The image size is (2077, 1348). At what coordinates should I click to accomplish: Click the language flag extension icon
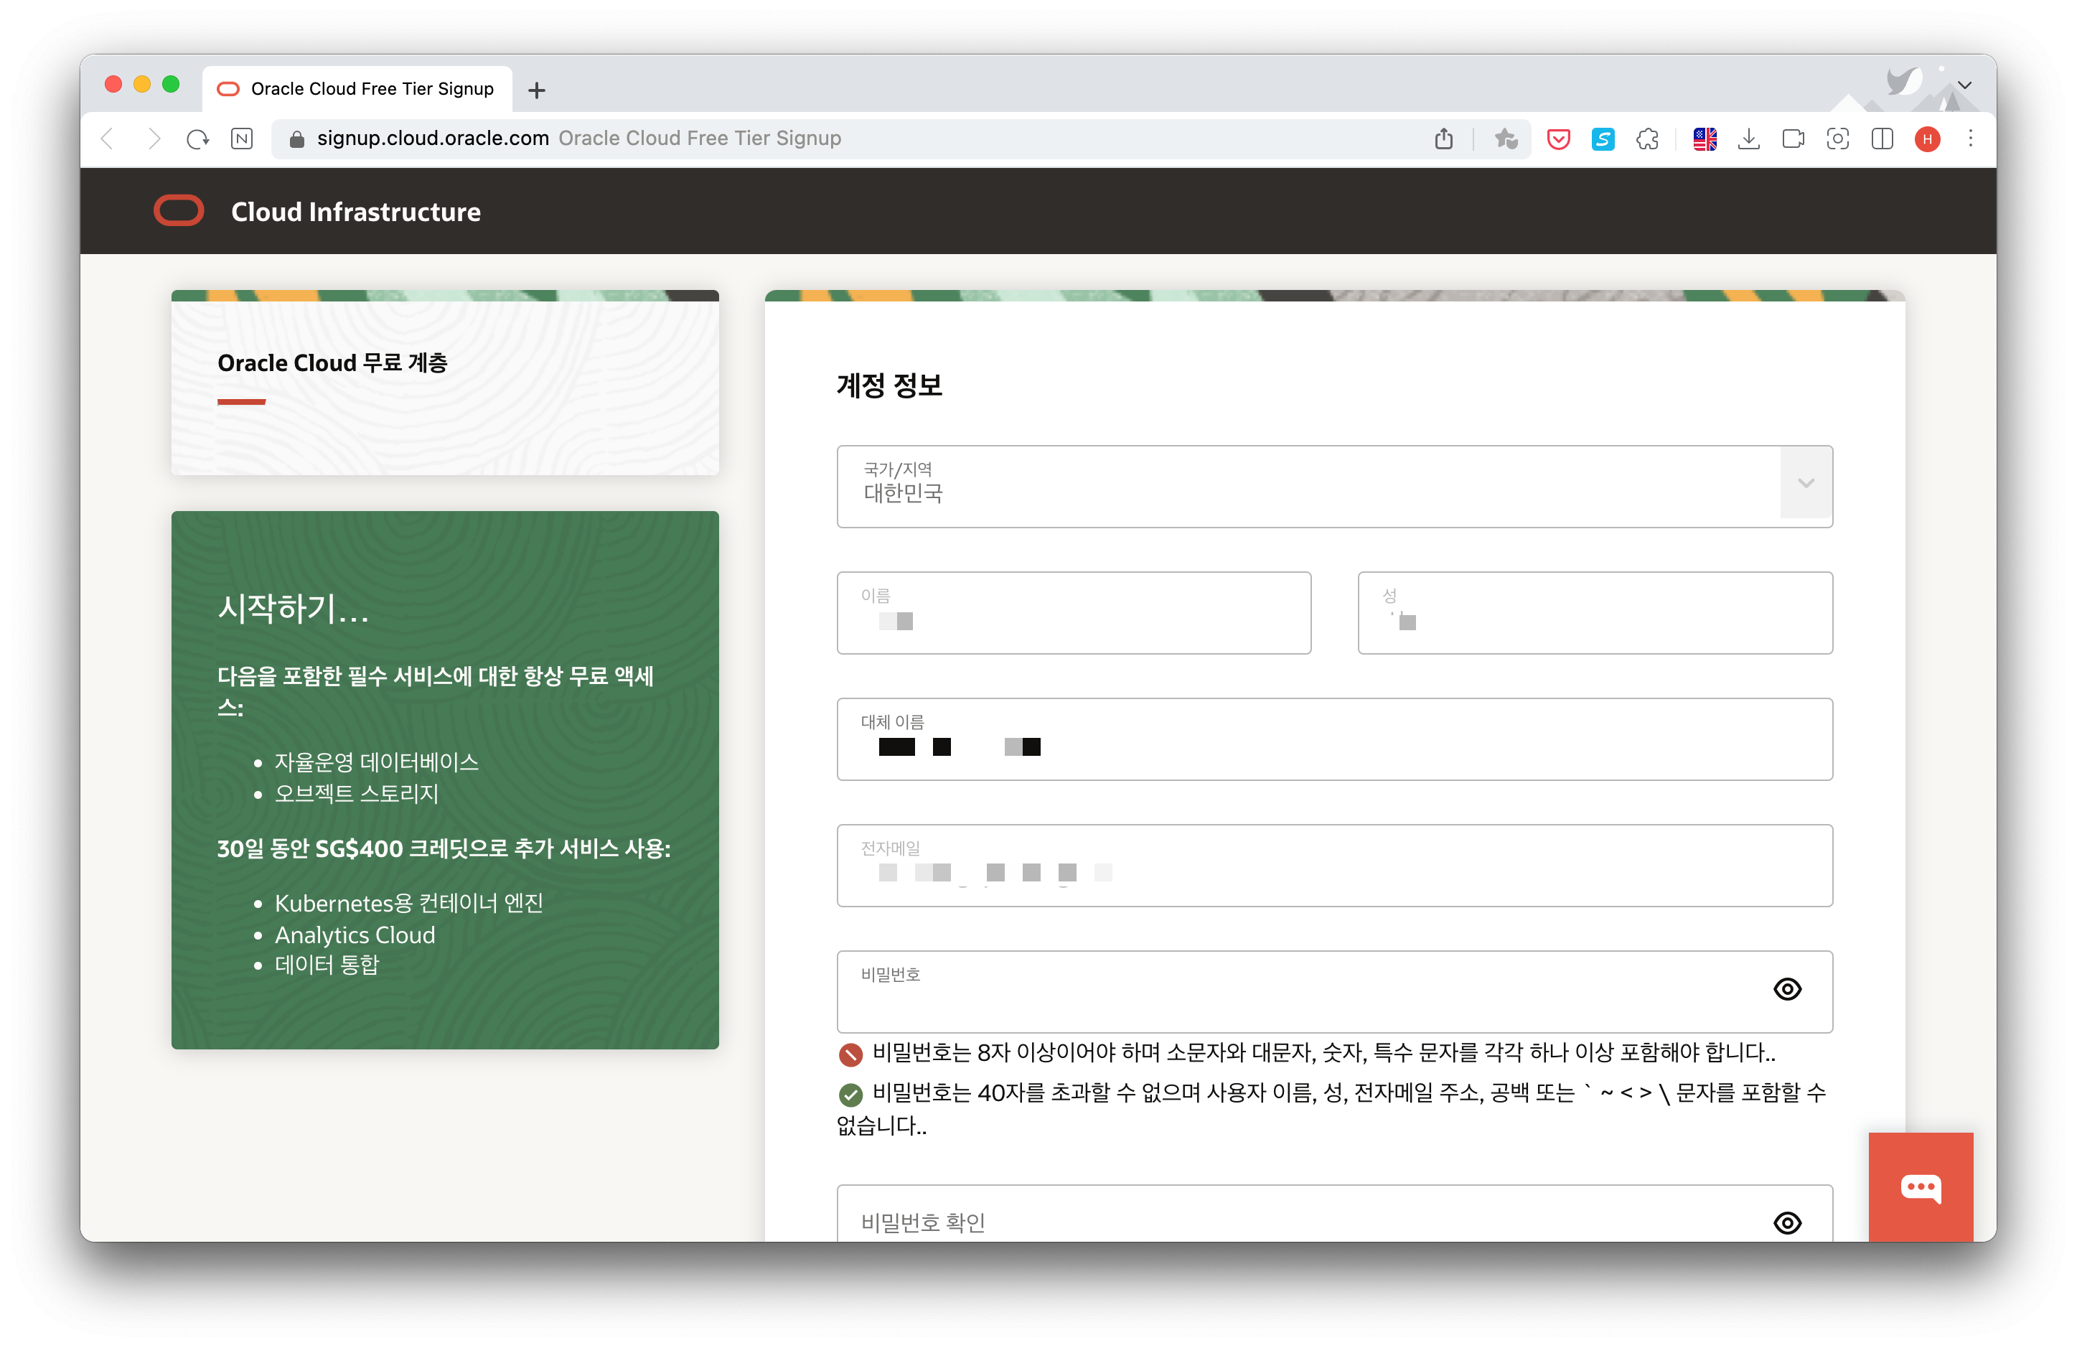(1705, 139)
